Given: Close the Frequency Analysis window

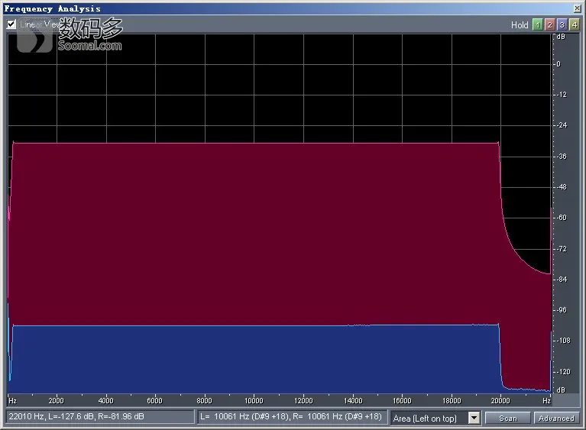Looking at the screenshot, I should click(578, 8).
